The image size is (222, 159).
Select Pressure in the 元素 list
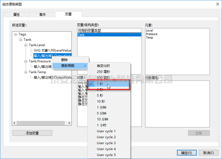tap(152, 34)
